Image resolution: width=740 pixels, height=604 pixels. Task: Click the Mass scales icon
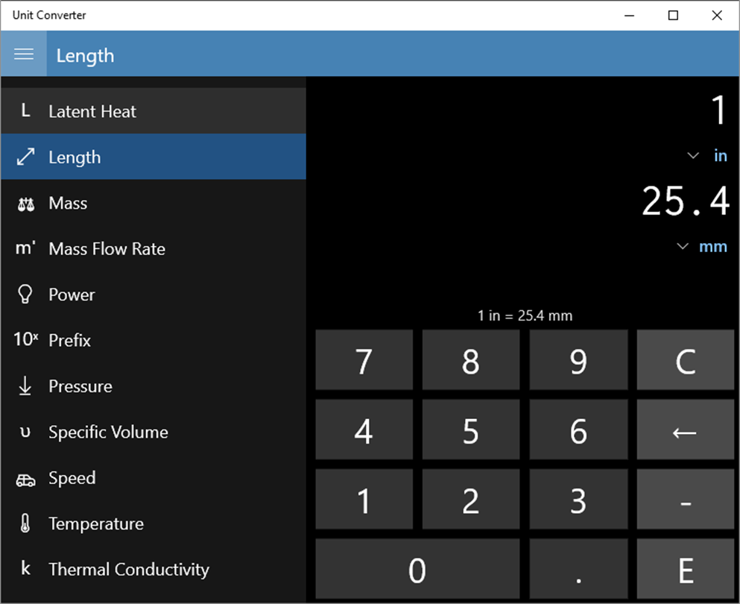point(25,204)
